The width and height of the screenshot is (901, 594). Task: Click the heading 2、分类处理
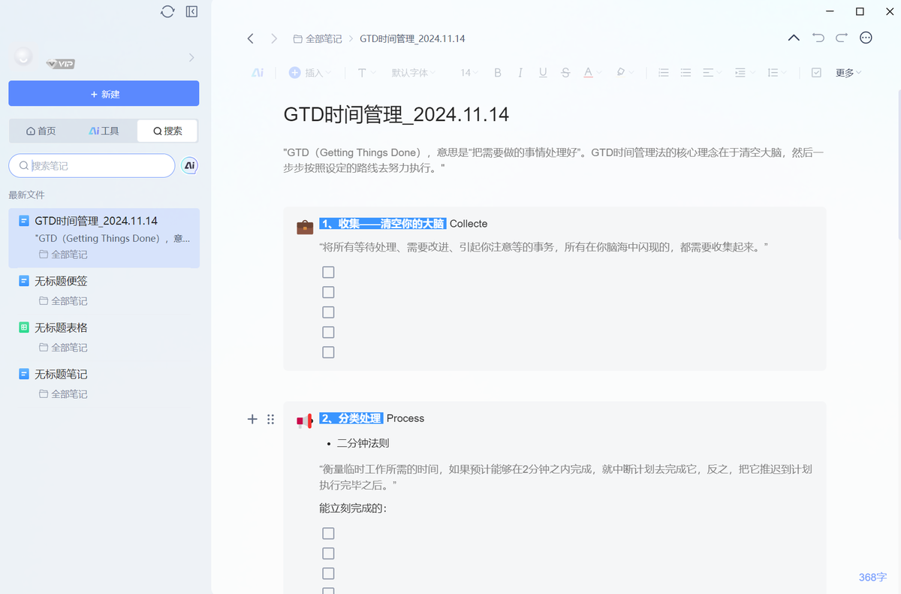(x=351, y=418)
